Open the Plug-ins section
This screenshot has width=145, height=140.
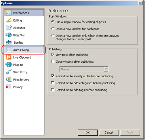[x=18, y=65]
